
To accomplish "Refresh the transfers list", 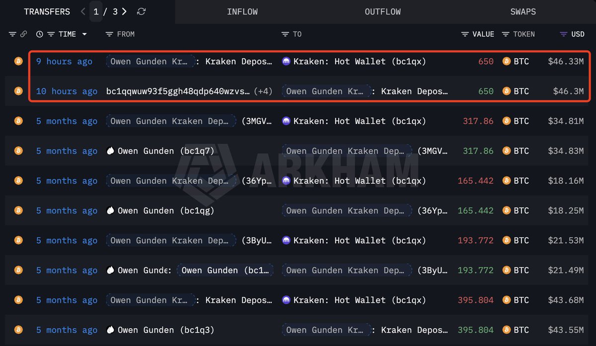I will 141,11.
